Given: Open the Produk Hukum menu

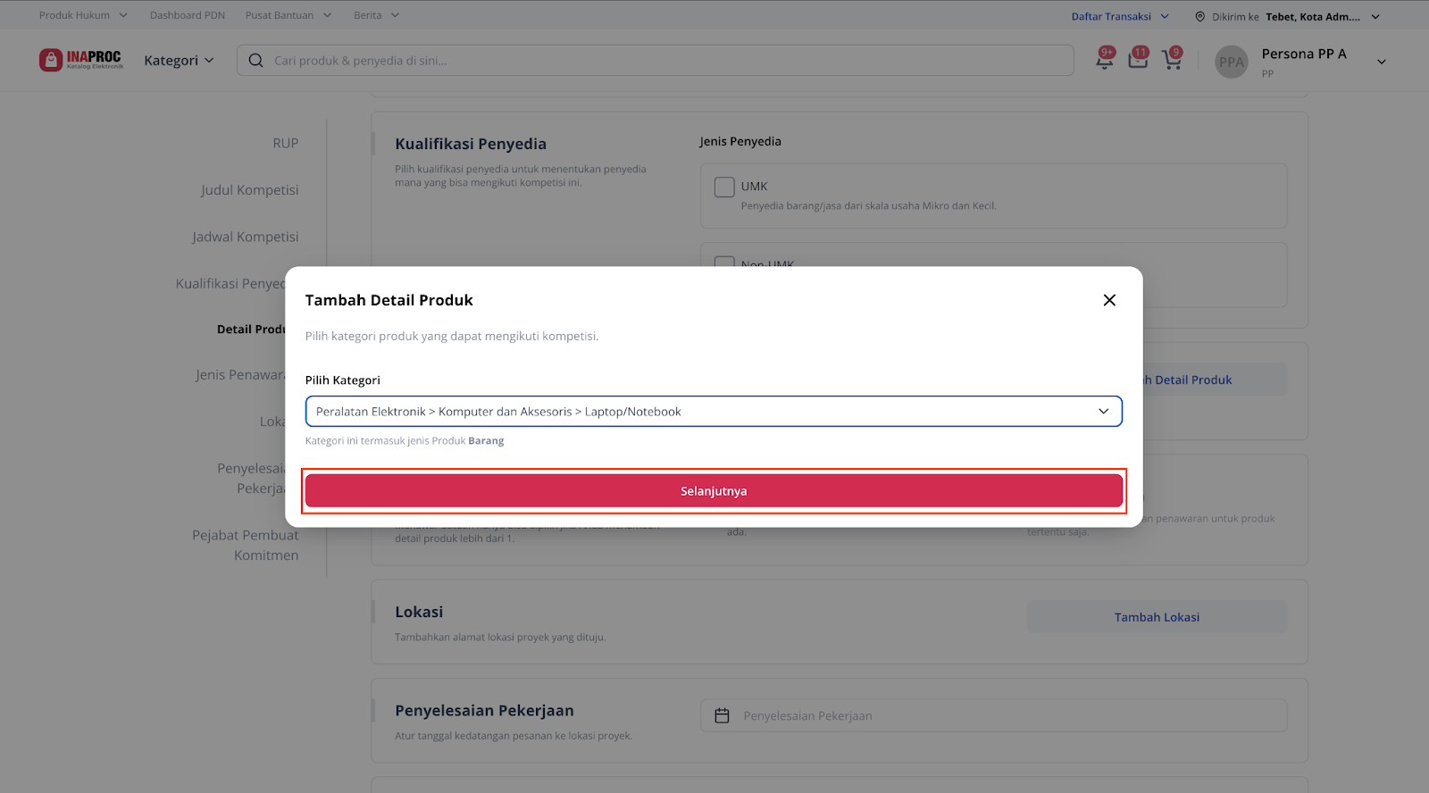Looking at the screenshot, I should pos(83,15).
